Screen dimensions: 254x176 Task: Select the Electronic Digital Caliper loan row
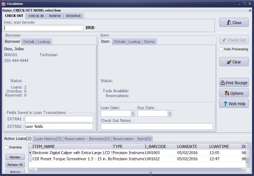click(137, 152)
